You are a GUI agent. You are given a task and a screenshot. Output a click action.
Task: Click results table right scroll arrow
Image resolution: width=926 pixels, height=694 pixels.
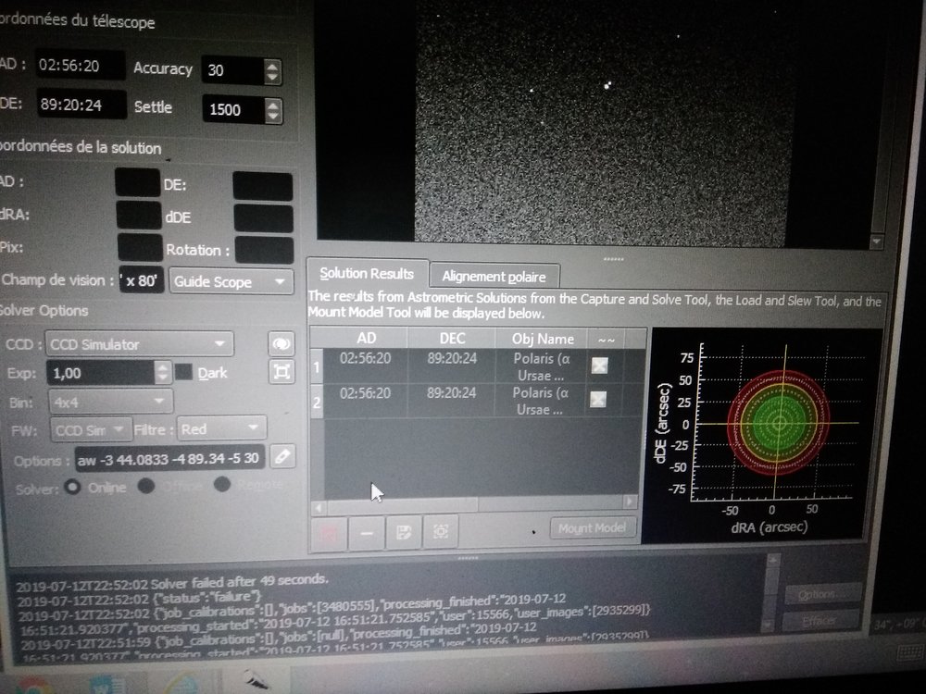[x=630, y=502]
